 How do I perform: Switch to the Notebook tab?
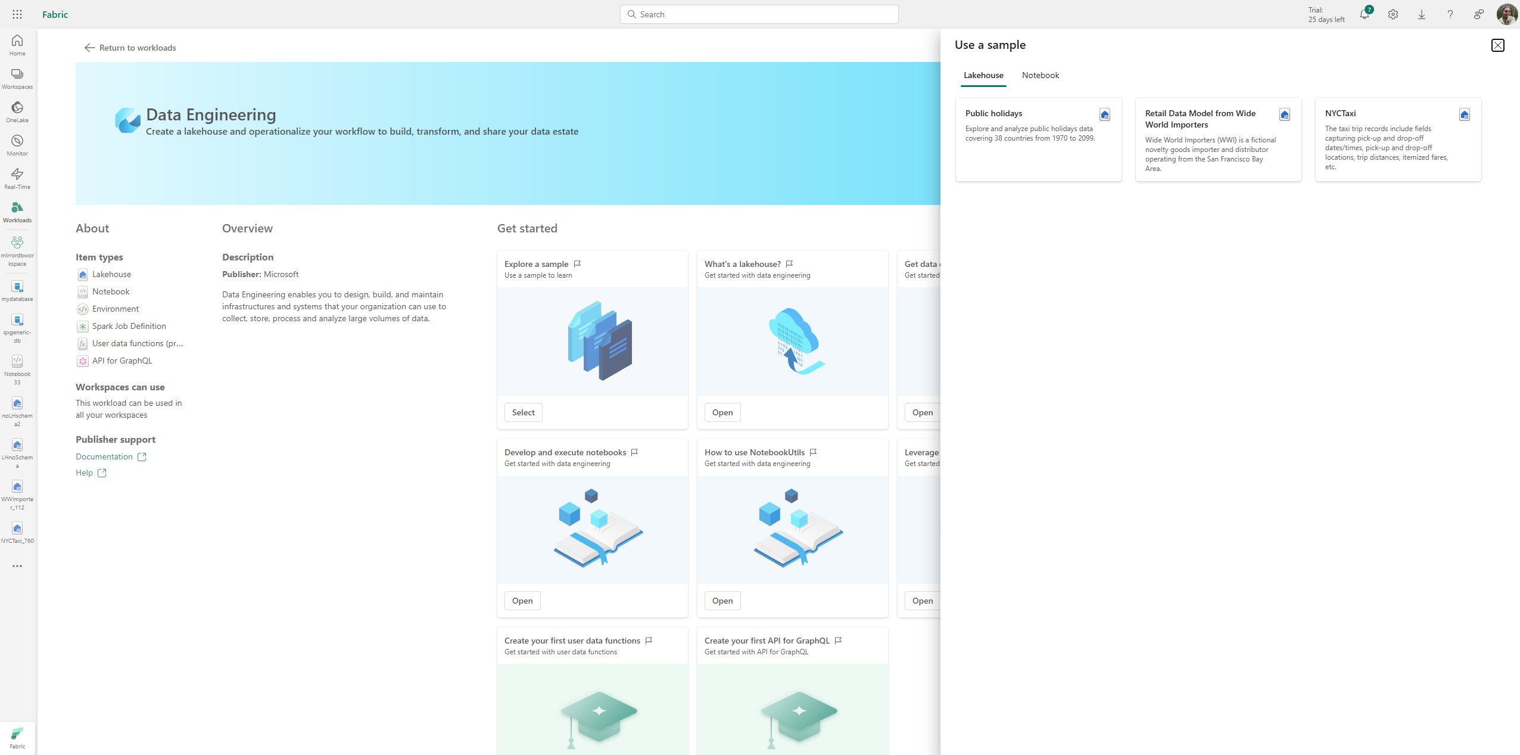tap(1041, 75)
